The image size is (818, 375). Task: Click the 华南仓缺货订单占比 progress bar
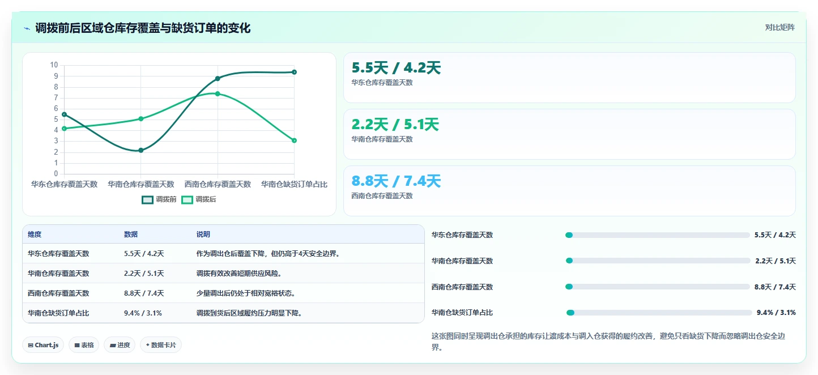click(659, 313)
